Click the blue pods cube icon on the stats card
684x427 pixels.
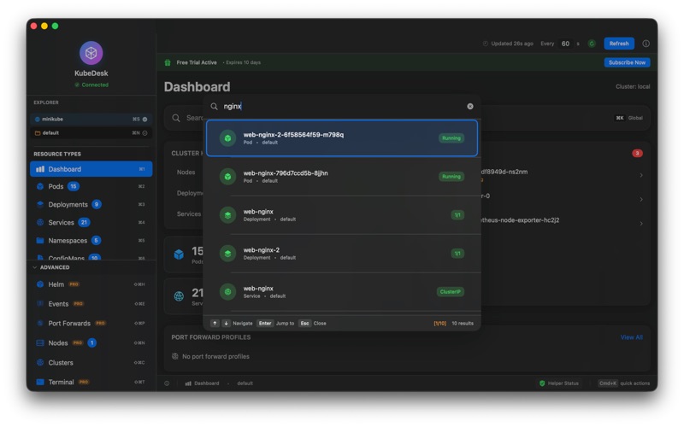(179, 254)
